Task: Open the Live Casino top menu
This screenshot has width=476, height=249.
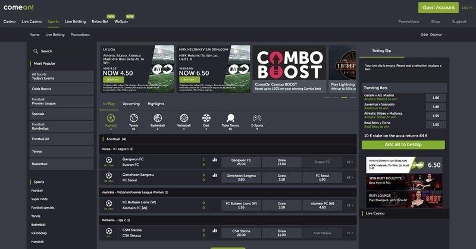Action: (x=32, y=21)
